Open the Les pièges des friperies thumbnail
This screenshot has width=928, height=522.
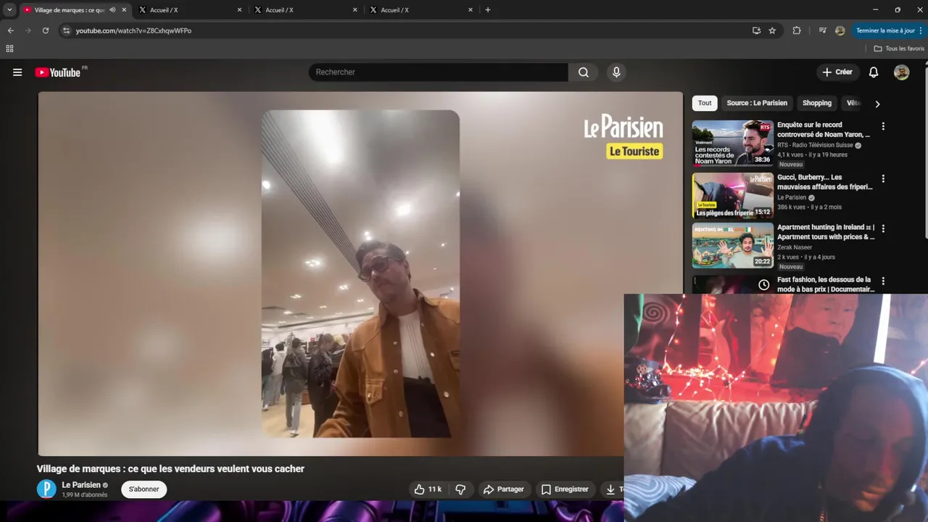(733, 196)
